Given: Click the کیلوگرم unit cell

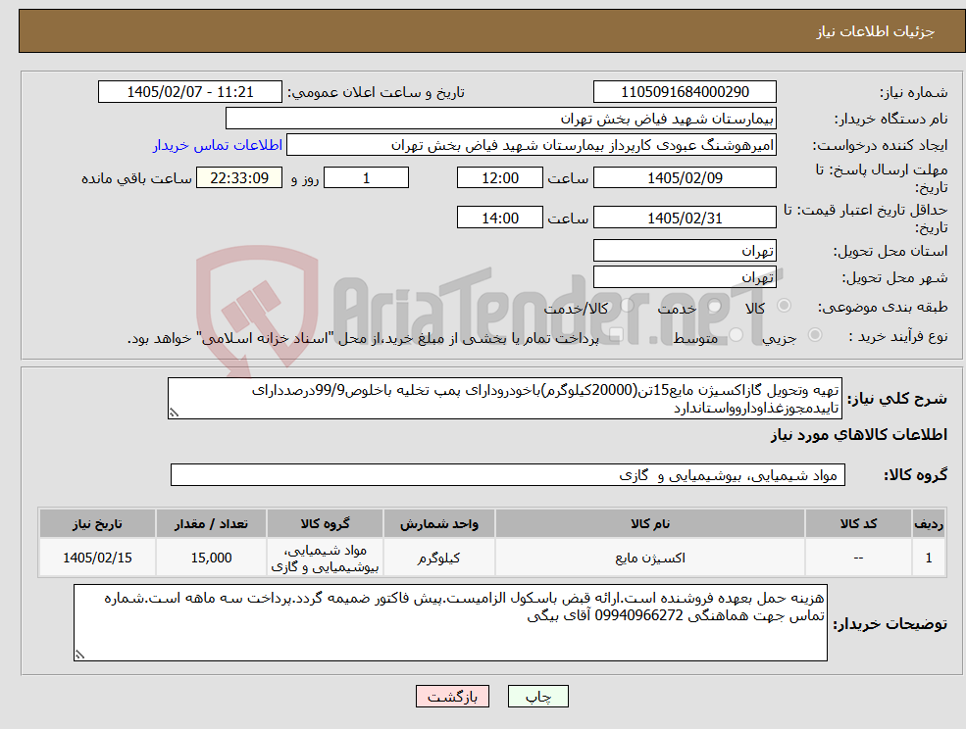Looking at the screenshot, I should [438, 558].
